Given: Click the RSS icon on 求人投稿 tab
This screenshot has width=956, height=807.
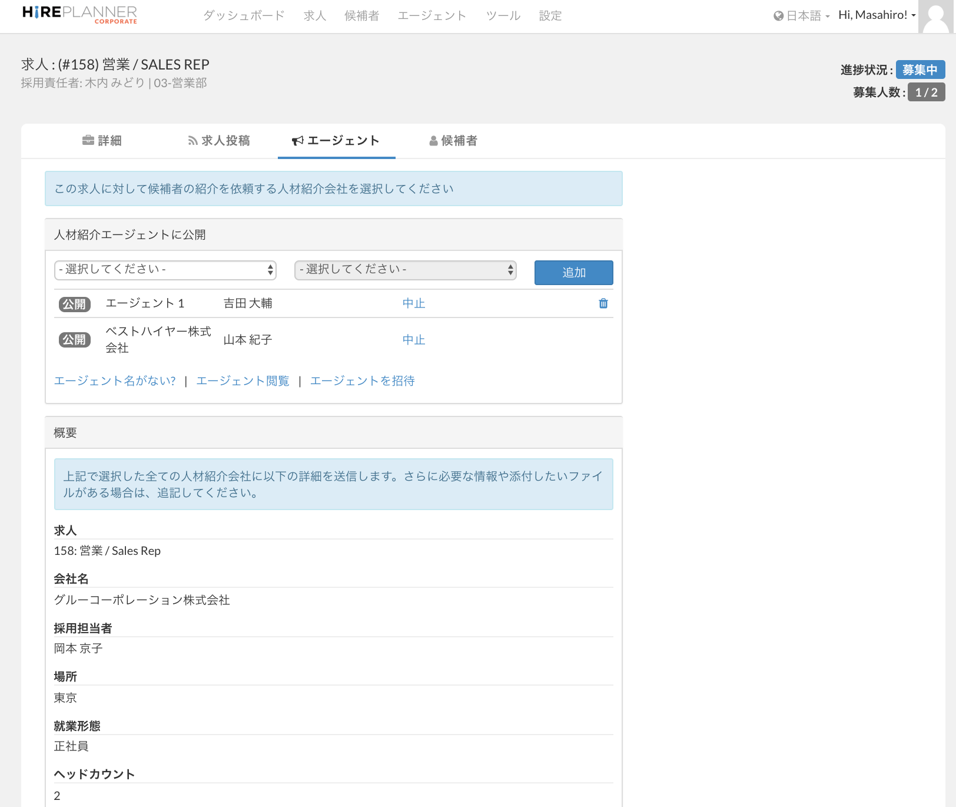Looking at the screenshot, I should pos(192,141).
